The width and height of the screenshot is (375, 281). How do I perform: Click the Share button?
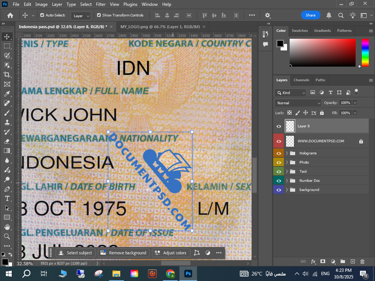click(x=311, y=15)
